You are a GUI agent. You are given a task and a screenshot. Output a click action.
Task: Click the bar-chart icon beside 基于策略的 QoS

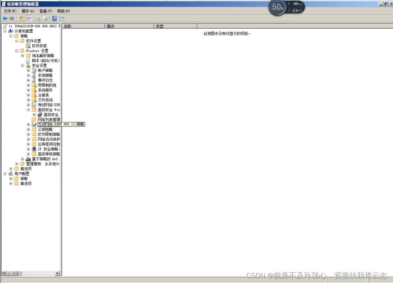[x=28, y=159]
